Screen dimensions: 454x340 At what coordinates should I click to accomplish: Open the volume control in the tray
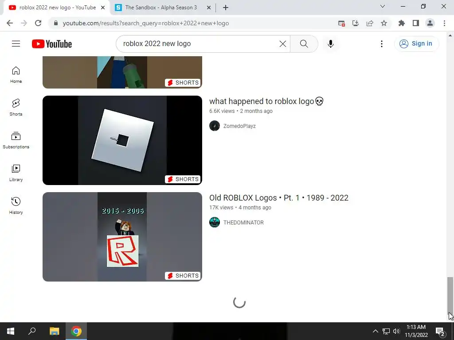click(396, 331)
